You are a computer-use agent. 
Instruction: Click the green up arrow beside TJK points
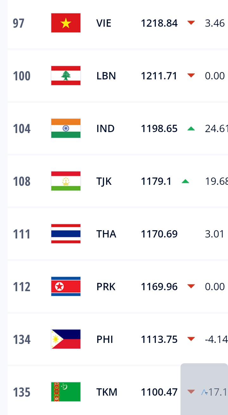point(185,181)
